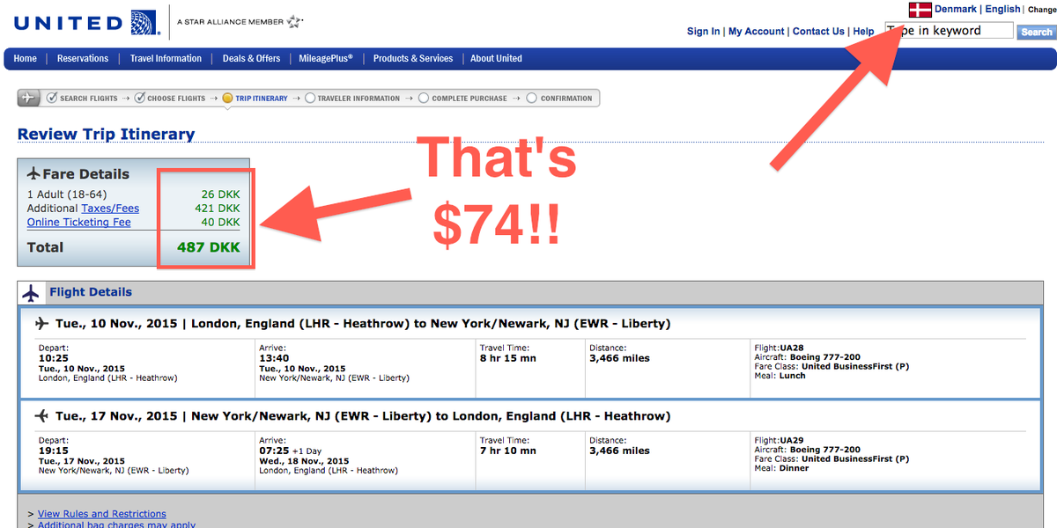Click the Review Trip Itinerary heading
This screenshot has height=528, width=1057.
tap(106, 135)
